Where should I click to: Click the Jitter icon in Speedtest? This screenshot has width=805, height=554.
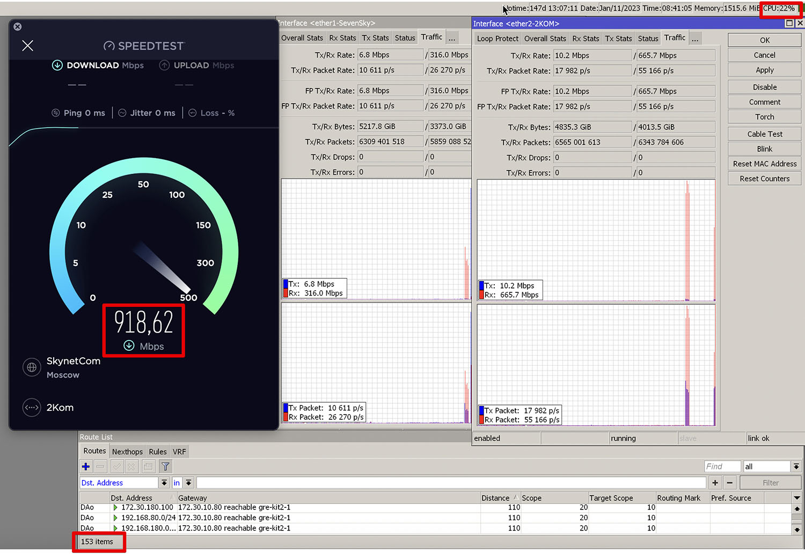(122, 113)
